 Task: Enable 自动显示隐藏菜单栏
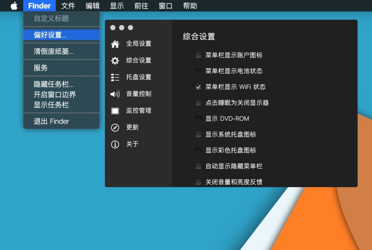tap(198, 166)
